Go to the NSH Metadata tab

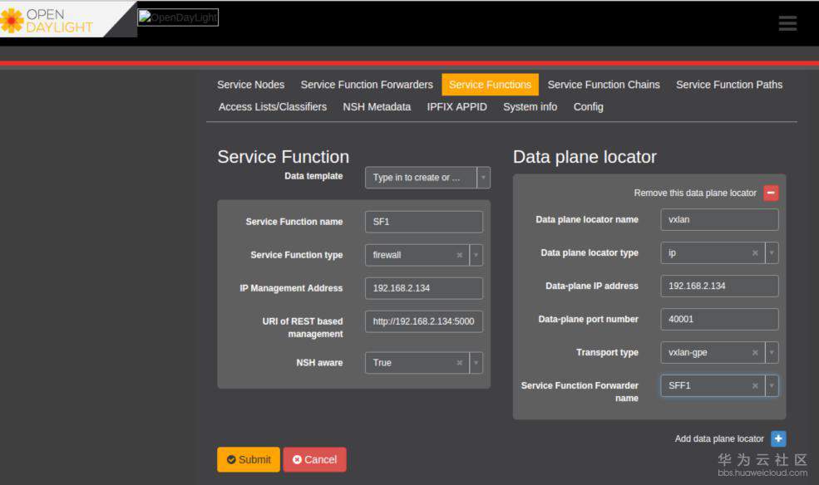tap(377, 106)
